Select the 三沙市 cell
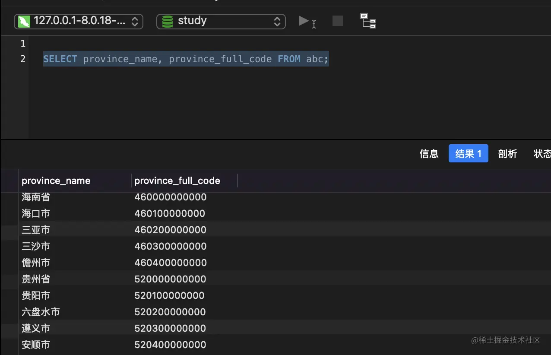The height and width of the screenshot is (355, 551). pyautogui.click(x=36, y=246)
